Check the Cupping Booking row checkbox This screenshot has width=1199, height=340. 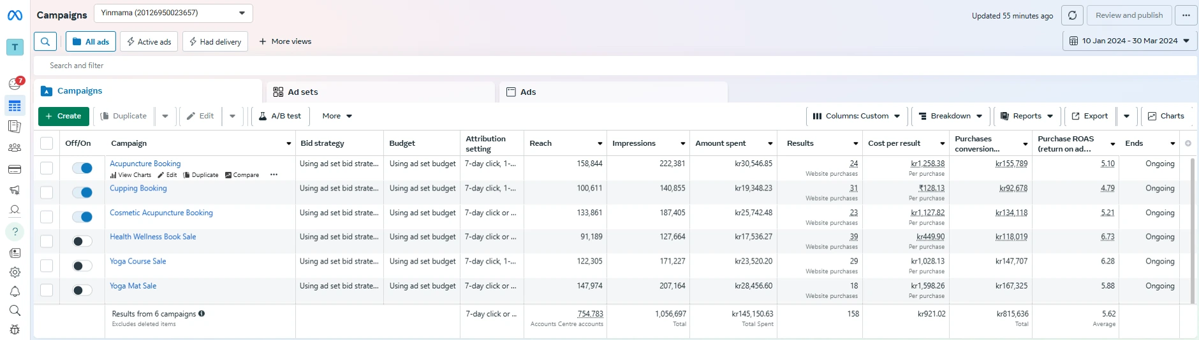coord(47,192)
